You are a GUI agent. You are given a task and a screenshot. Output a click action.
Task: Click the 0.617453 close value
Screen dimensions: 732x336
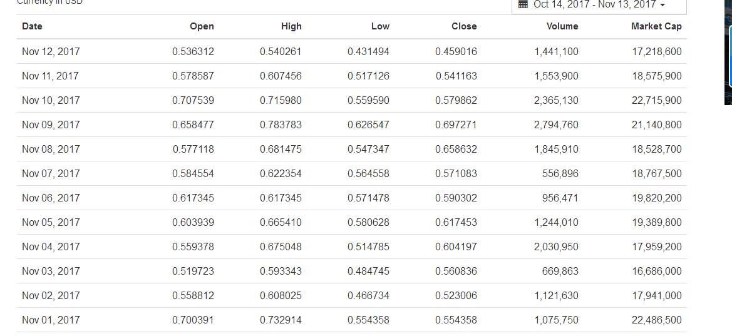456,222
